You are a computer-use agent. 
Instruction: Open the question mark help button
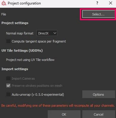(x=97, y=3)
